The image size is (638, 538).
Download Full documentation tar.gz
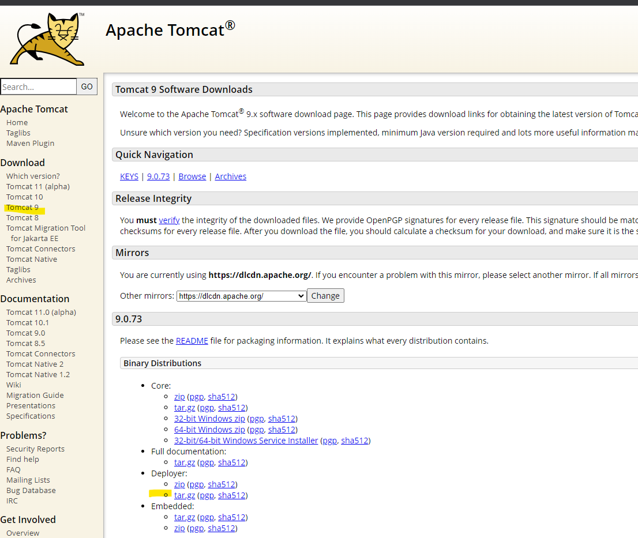tap(185, 462)
